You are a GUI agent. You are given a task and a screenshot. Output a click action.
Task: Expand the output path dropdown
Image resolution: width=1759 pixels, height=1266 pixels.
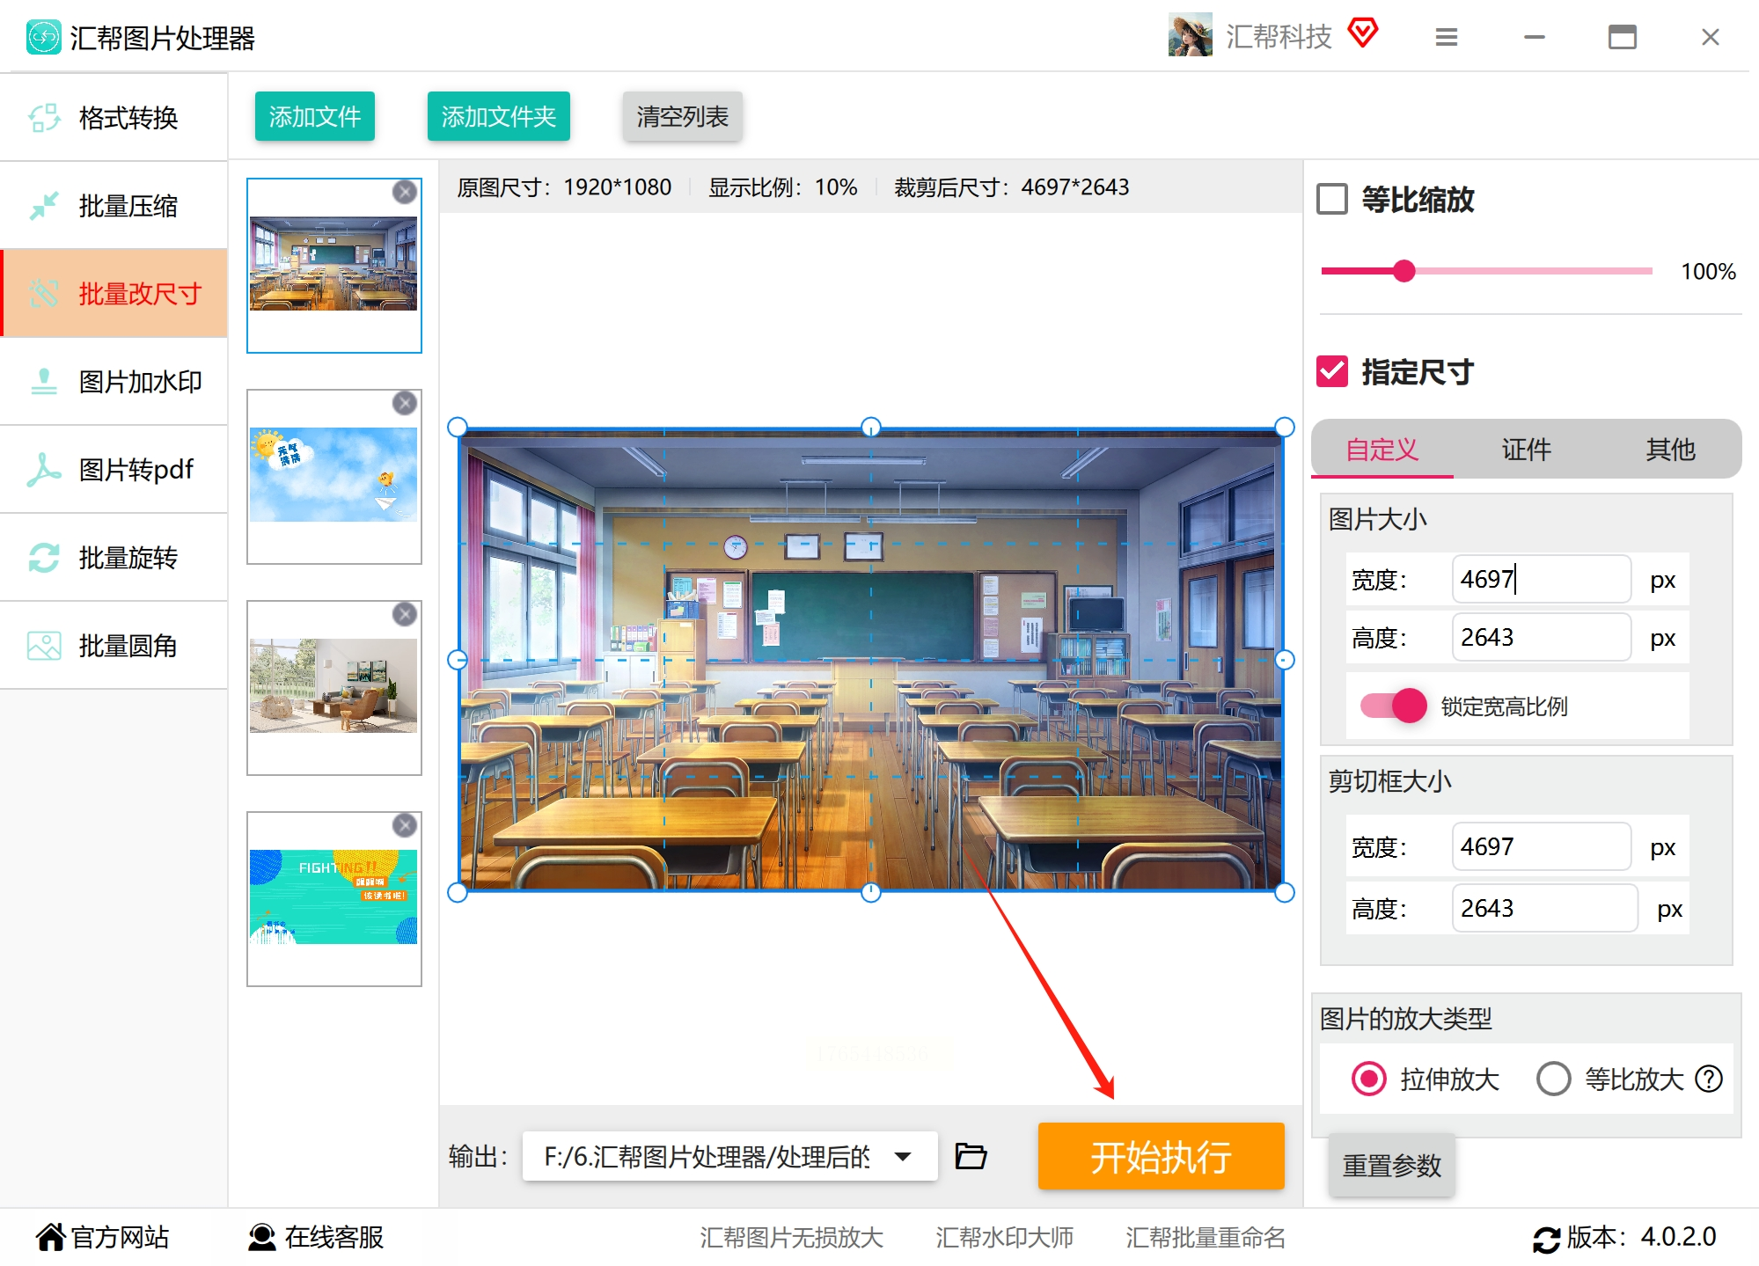click(903, 1156)
